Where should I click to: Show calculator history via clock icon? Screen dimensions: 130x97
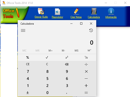pyautogui.click(x=91, y=30)
